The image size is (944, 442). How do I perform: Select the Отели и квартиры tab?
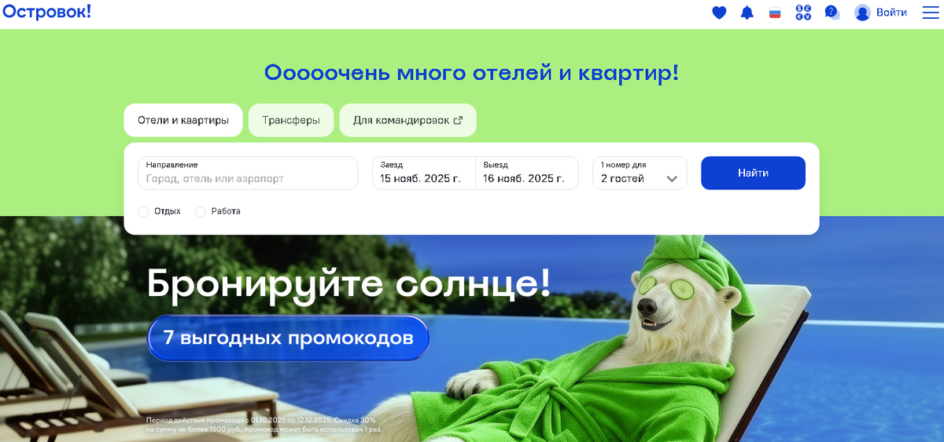coord(183,120)
